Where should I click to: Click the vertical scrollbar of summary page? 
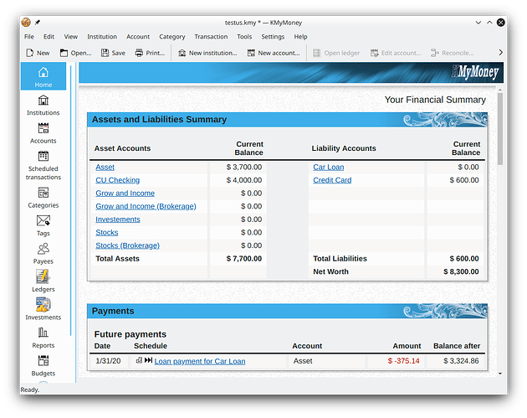click(500, 134)
